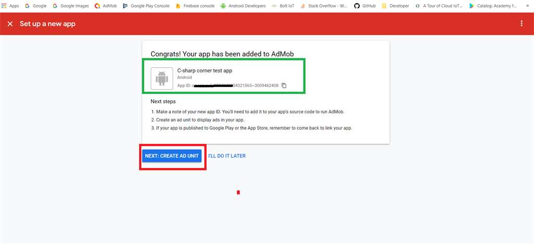Open the AdMob bookmark
This screenshot has height=244, width=534.
(x=105, y=6)
